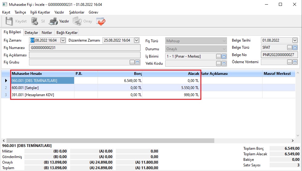
Task: Expand the Fiş Zamanı date dropdown
Action: pos(63,40)
